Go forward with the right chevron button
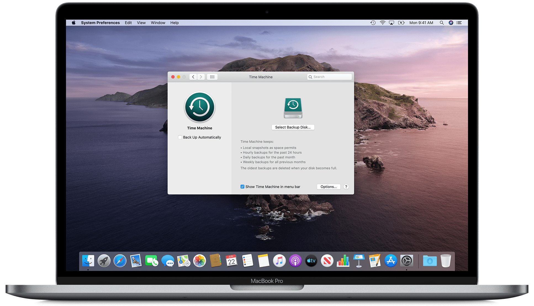This screenshot has width=534, height=306. 201,77
